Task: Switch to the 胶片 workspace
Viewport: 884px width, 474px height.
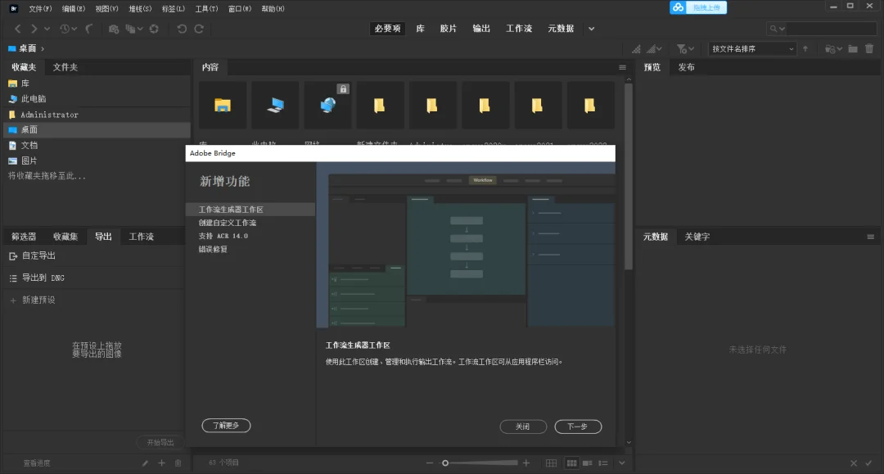Action: point(449,29)
